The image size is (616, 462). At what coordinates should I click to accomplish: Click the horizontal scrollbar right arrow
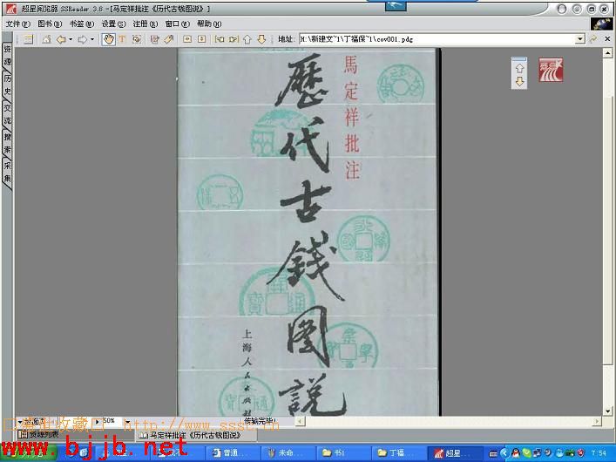tap(597, 422)
